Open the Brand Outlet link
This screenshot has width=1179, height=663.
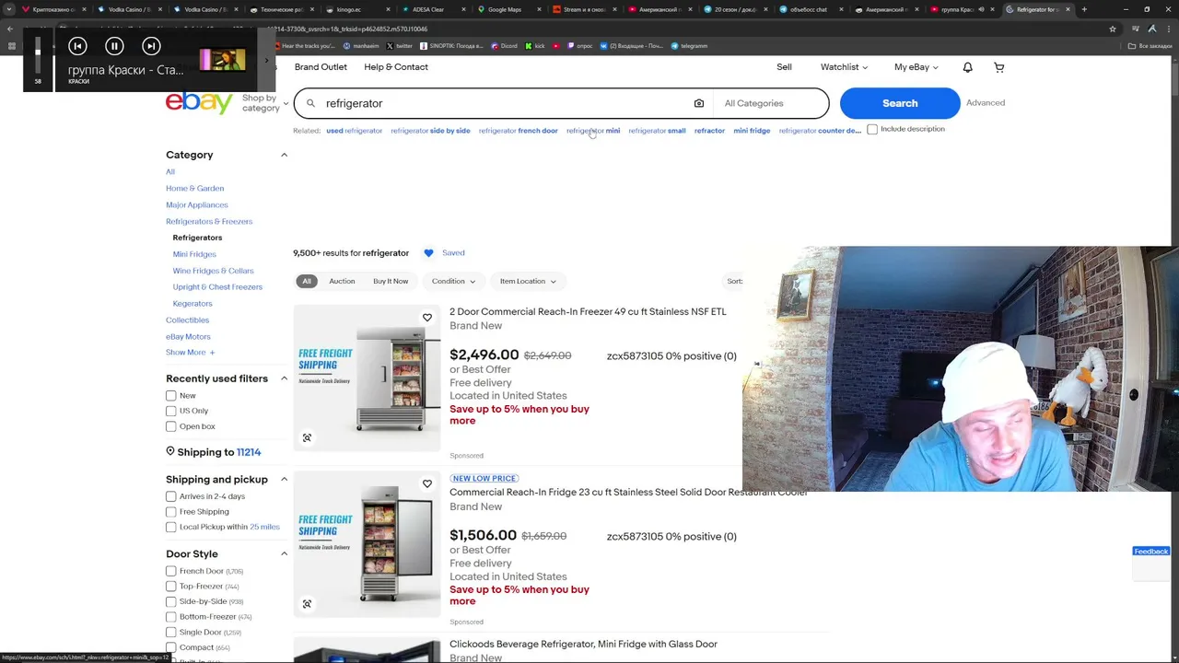click(321, 67)
